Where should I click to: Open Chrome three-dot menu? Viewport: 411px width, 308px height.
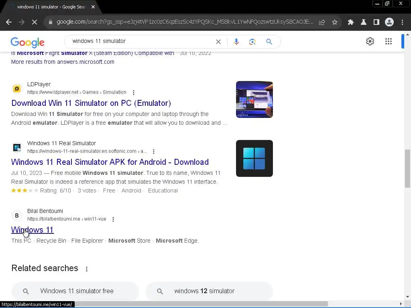point(402,22)
